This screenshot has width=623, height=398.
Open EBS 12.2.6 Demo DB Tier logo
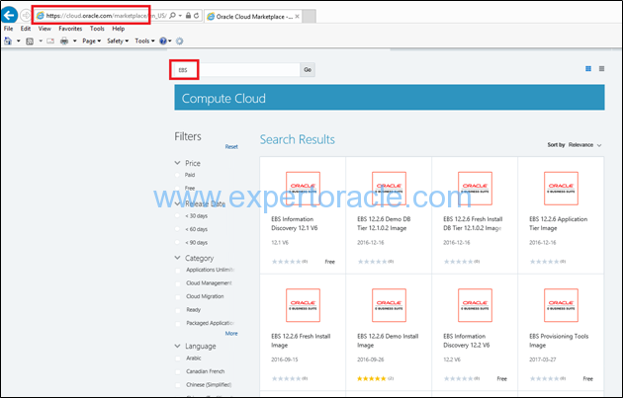(x=389, y=189)
